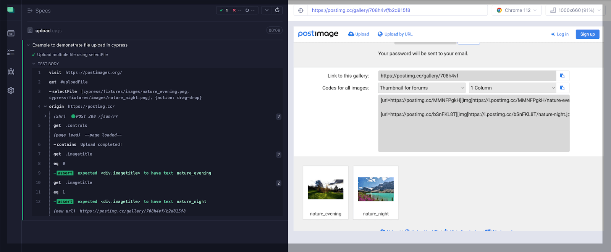Click the Upload menu item
Image resolution: width=611 pixels, height=252 pixels.
coord(359,34)
